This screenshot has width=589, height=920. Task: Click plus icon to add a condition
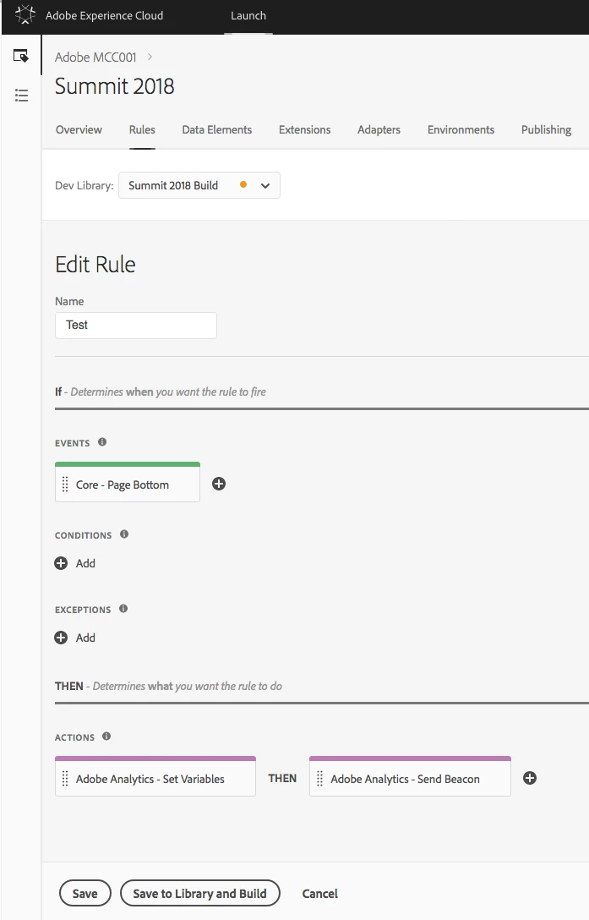(61, 563)
